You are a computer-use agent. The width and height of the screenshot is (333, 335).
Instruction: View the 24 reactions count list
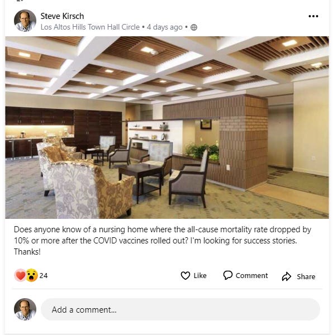[x=44, y=276]
